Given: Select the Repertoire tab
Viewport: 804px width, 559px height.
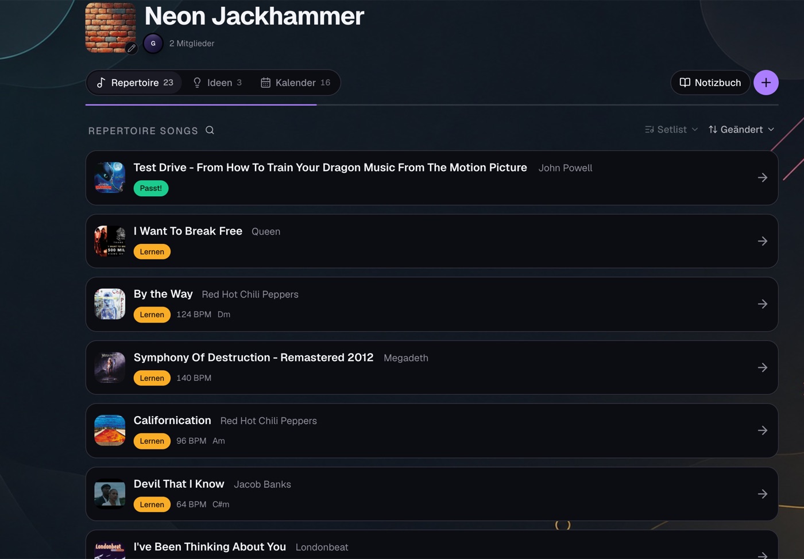Looking at the screenshot, I should click(134, 83).
